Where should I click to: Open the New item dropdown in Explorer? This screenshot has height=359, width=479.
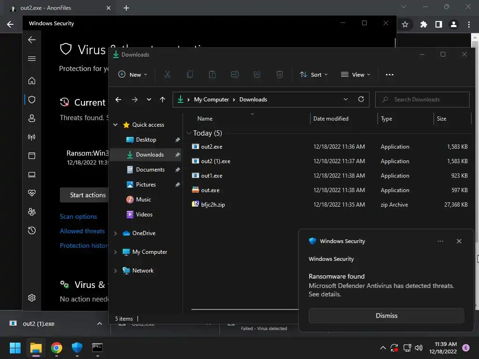[x=133, y=74]
